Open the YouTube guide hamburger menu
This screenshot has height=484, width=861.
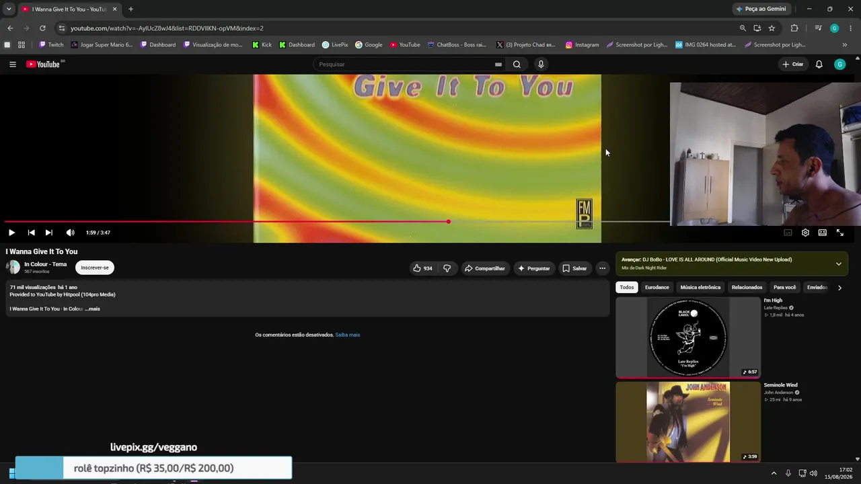12,65
